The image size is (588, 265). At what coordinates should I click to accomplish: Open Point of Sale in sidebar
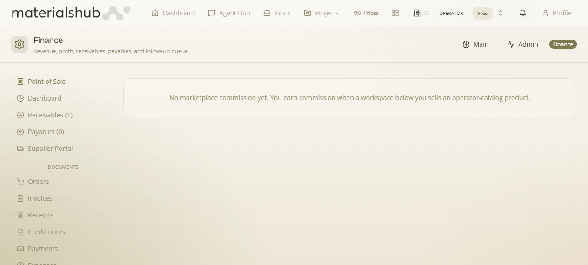pos(47,82)
